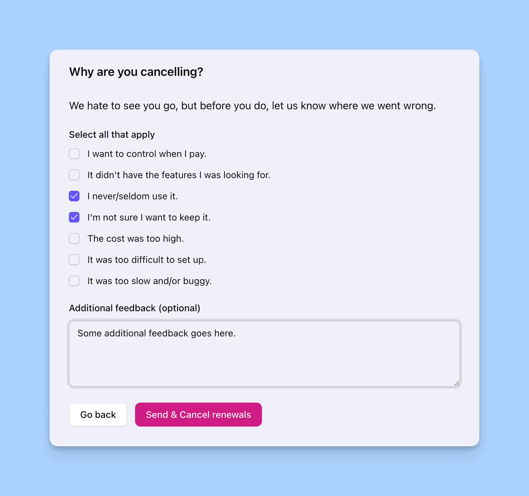Click the Send & Cancel renewals button
This screenshot has width=529, height=496.
coord(198,415)
